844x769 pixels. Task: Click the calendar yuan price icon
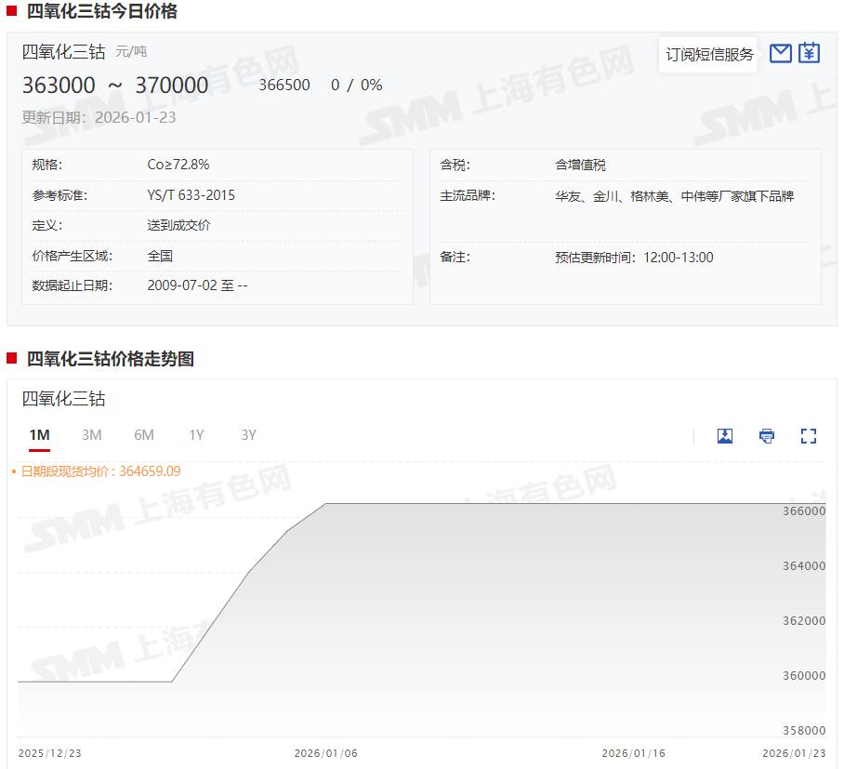[x=810, y=53]
